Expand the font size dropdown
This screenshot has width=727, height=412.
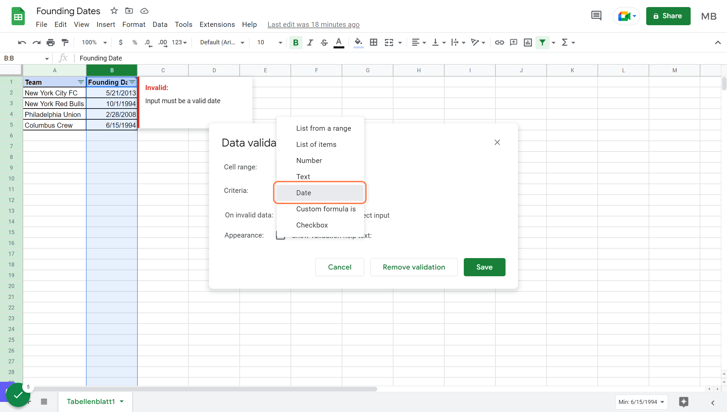(x=280, y=42)
